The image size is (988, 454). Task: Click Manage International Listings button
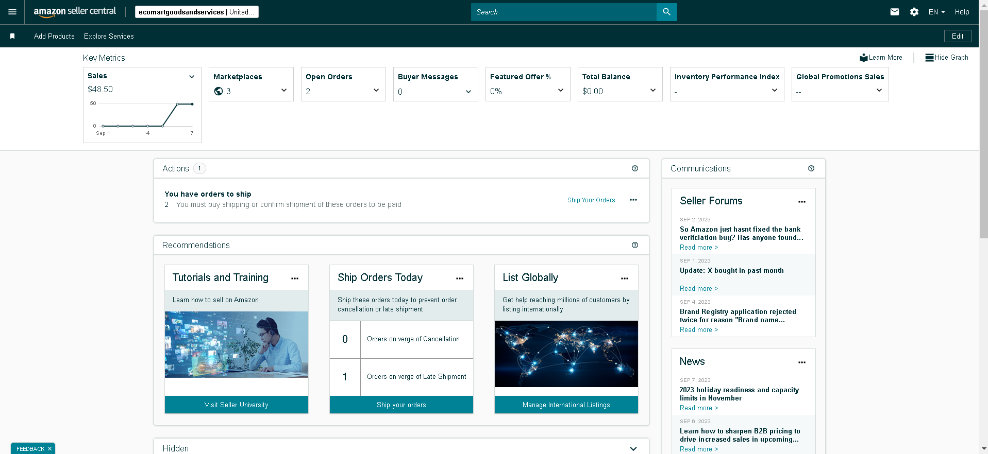coord(566,405)
